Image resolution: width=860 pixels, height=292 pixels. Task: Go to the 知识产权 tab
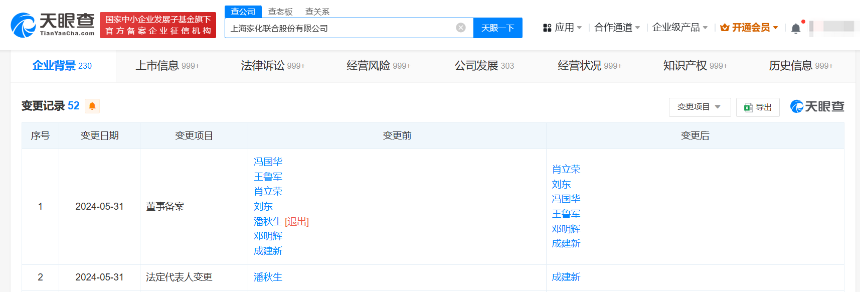[x=695, y=66]
